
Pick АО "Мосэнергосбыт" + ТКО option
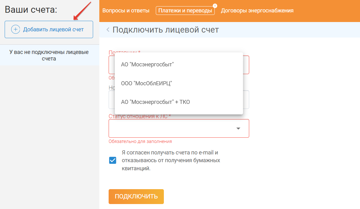click(155, 102)
